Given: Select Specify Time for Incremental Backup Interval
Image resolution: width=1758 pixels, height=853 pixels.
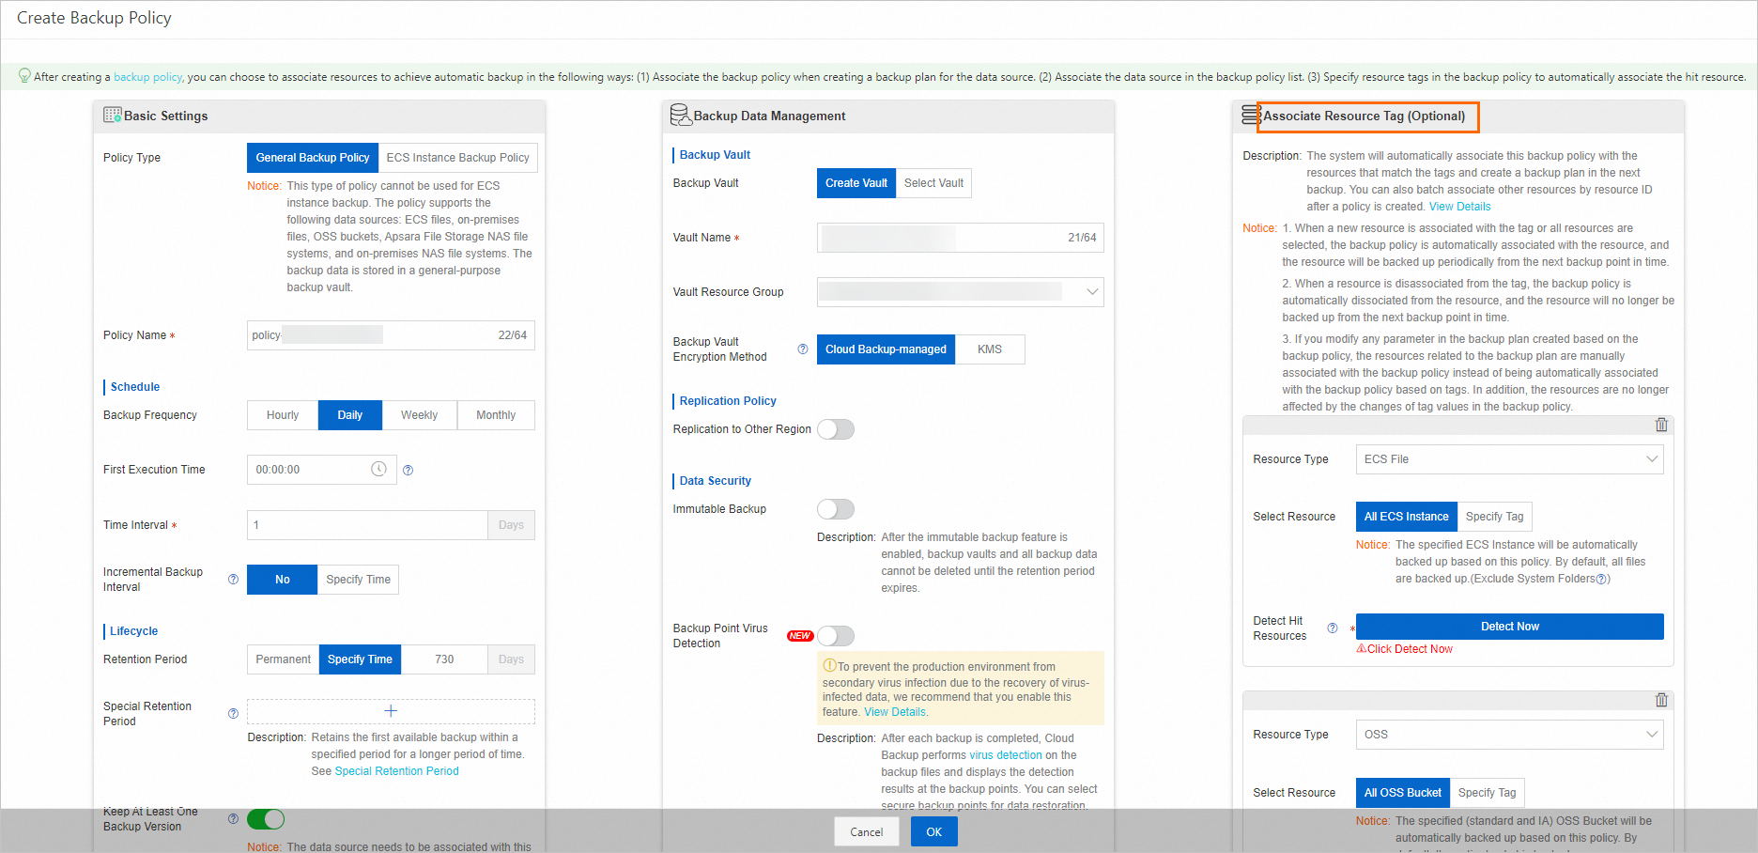Looking at the screenshot, I should 358,580.
